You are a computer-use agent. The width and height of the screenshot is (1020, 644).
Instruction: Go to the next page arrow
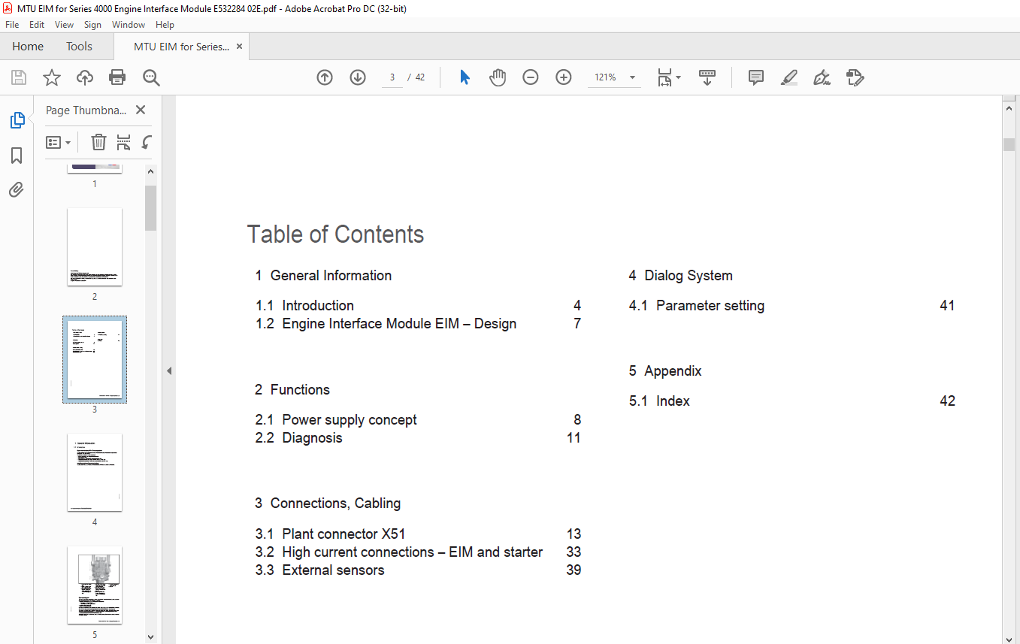358,77
